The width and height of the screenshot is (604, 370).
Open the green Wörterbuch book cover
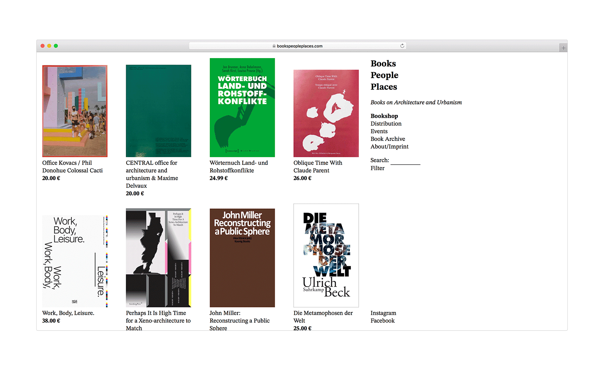242,108
